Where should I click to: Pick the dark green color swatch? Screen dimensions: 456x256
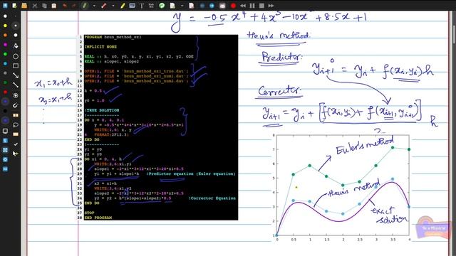pyautogui.click(x=5, y=82)
